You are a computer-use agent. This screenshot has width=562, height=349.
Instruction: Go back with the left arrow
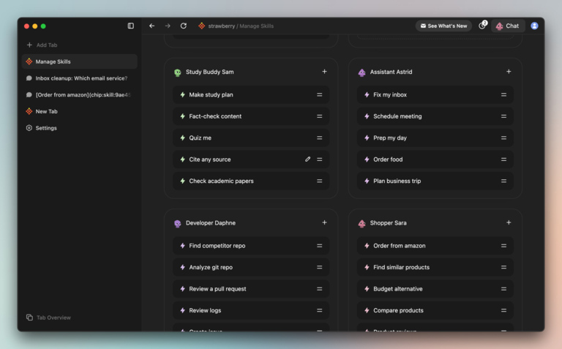(152, 26)
